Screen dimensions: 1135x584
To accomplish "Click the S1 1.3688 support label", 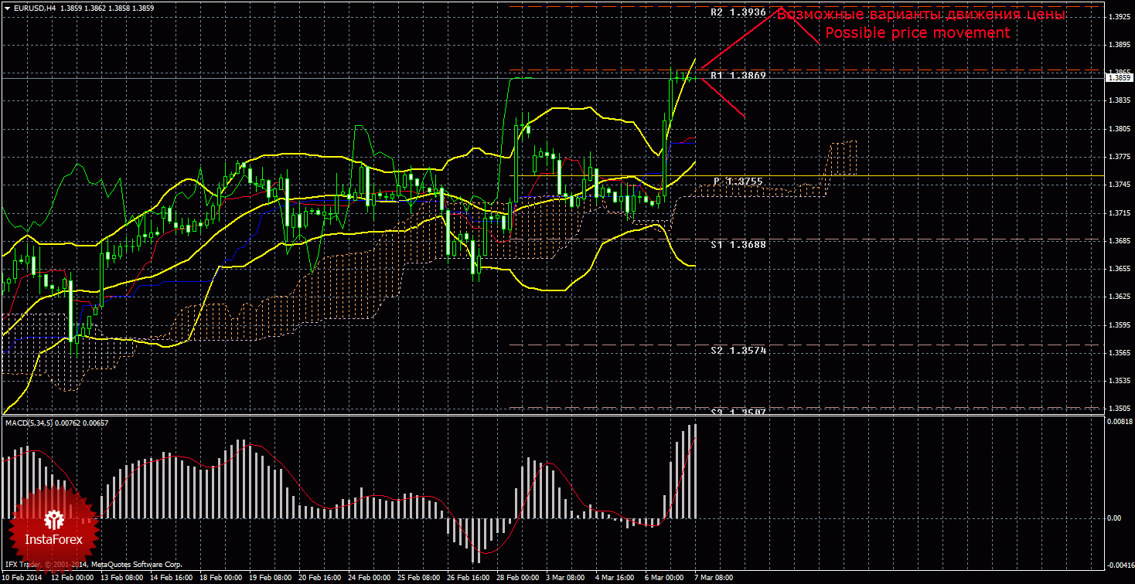I will click(x=738, y=244).
